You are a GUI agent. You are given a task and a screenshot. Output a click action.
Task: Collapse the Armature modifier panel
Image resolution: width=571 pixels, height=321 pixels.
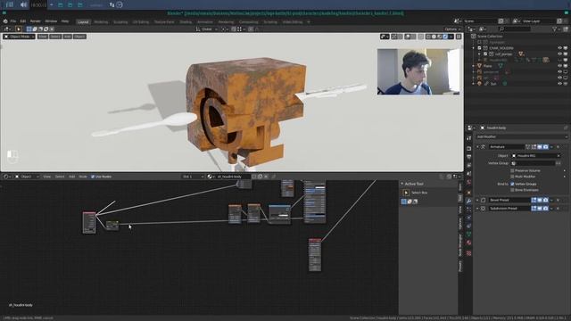[x=477, y=146]
